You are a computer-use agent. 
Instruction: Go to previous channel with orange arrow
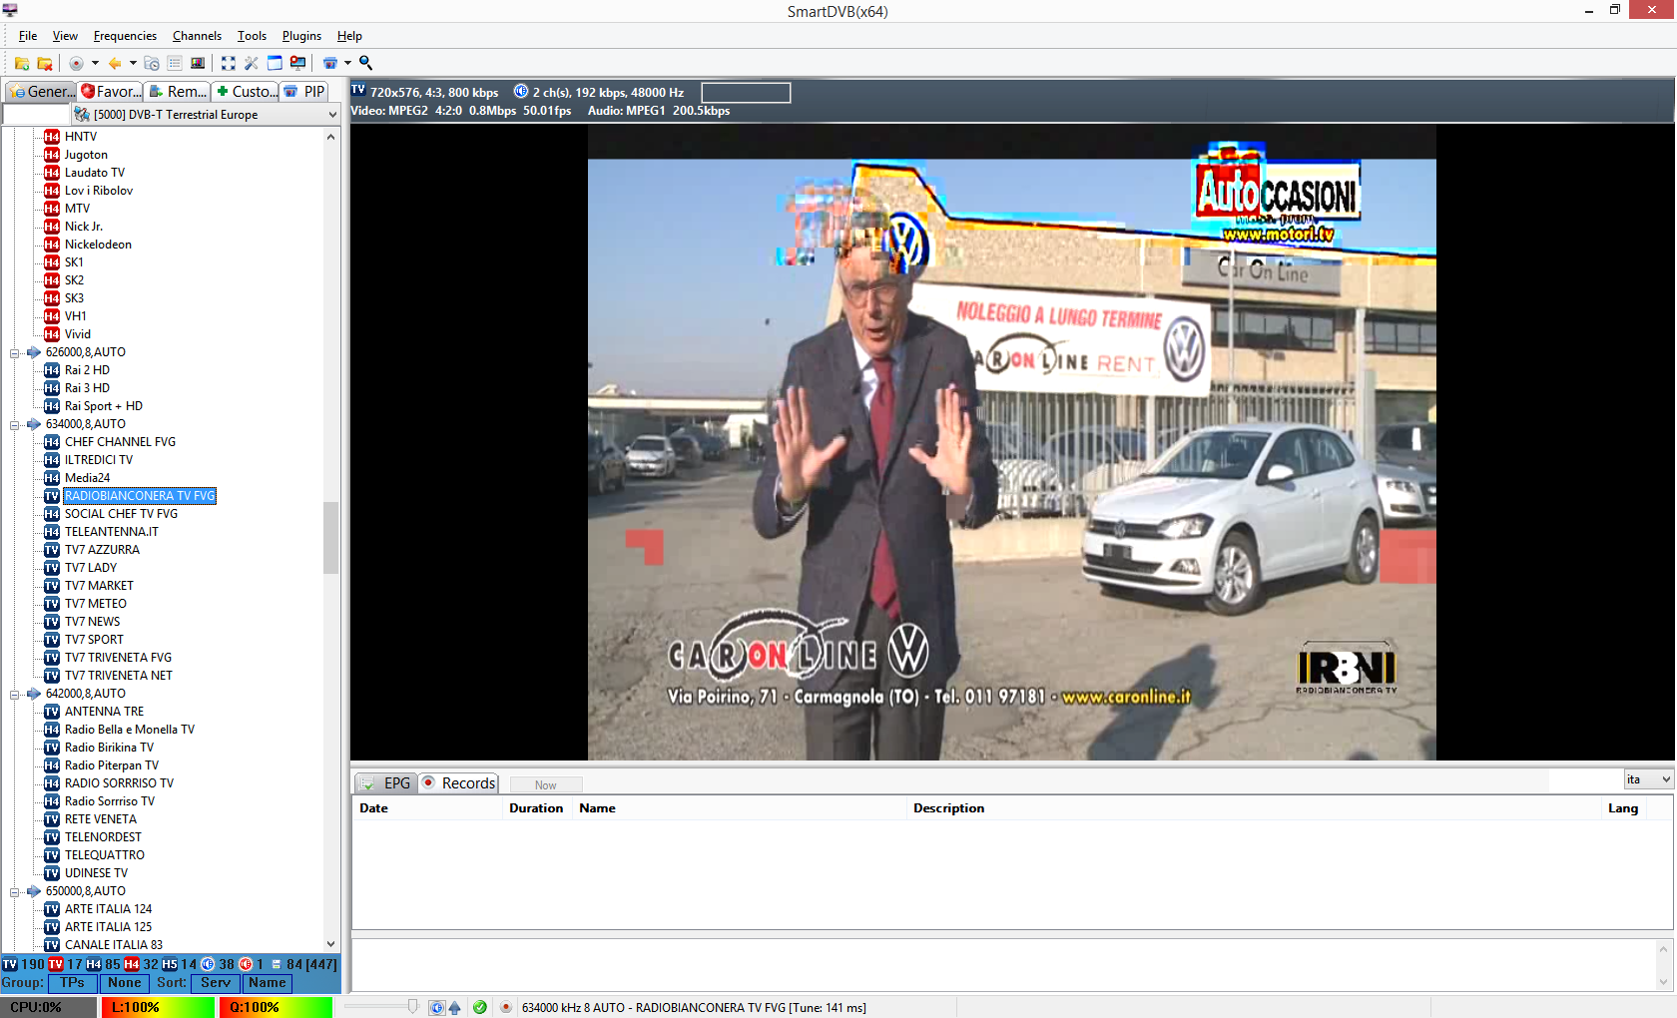pyautogui.click(x=115, y=63)
